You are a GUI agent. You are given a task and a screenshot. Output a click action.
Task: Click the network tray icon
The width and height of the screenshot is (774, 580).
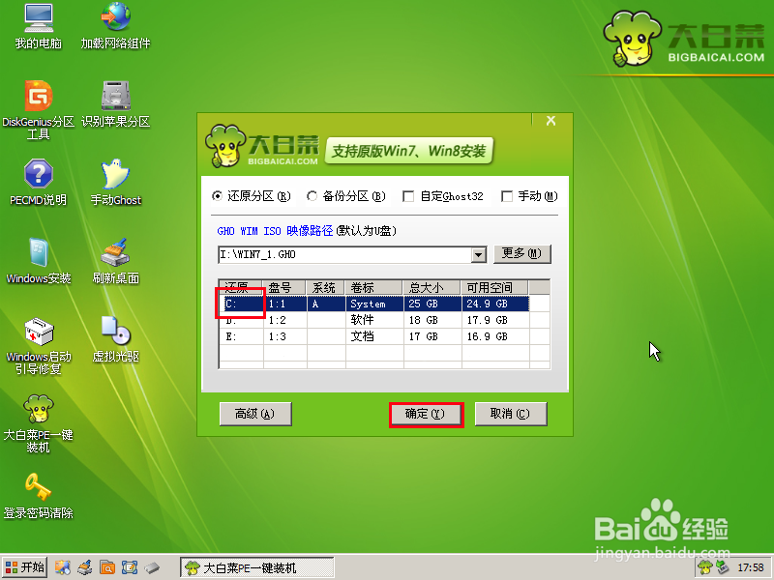point(723,567)
